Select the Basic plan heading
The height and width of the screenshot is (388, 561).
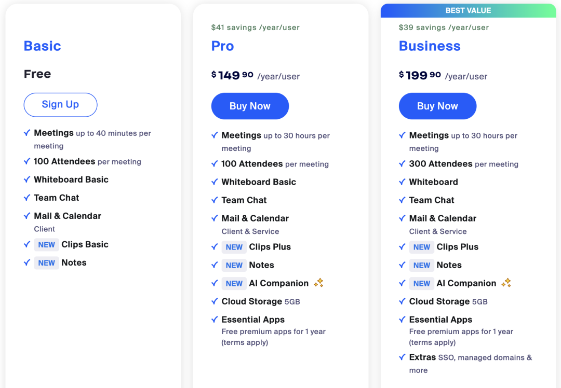tap(43, 46)
